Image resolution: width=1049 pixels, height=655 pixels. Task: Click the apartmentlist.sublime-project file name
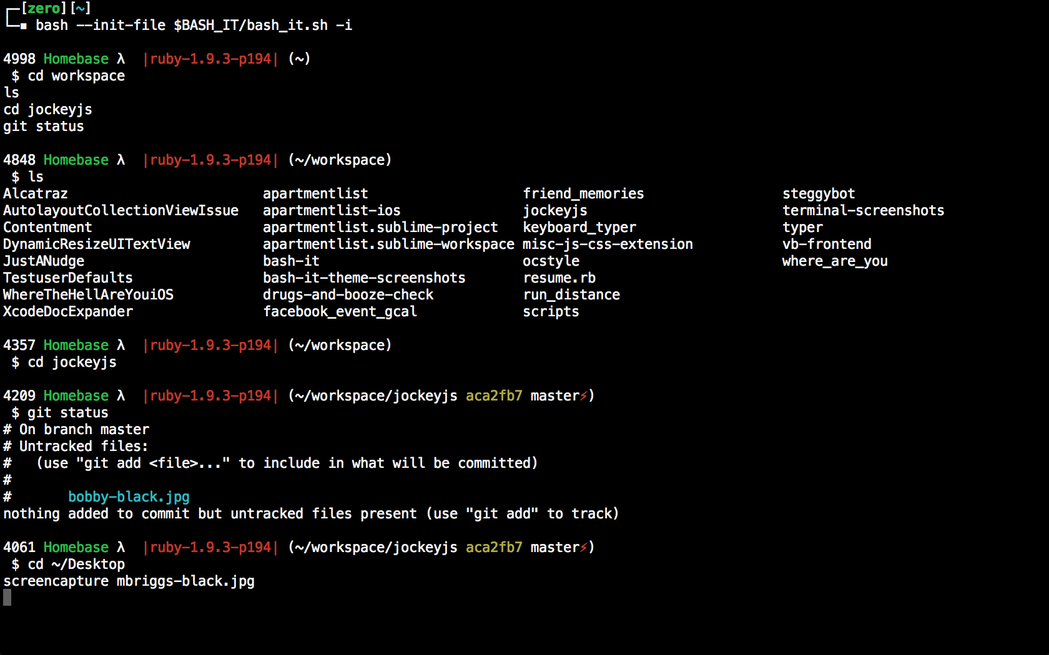[380, 227]
